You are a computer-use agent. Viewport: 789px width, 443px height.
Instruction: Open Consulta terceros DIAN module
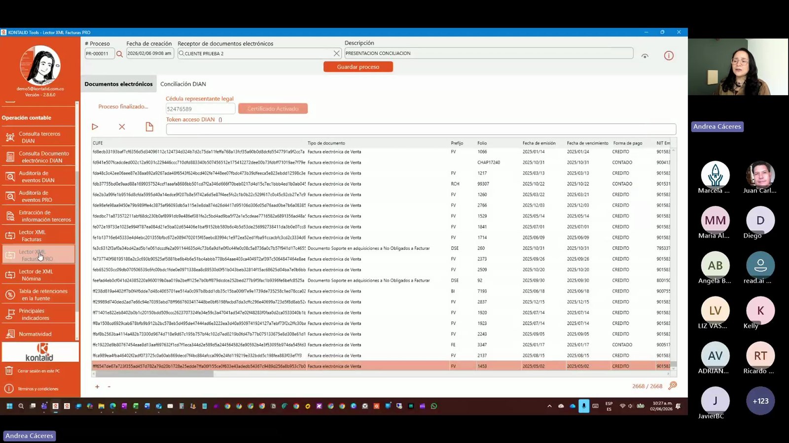click(38, 137)
